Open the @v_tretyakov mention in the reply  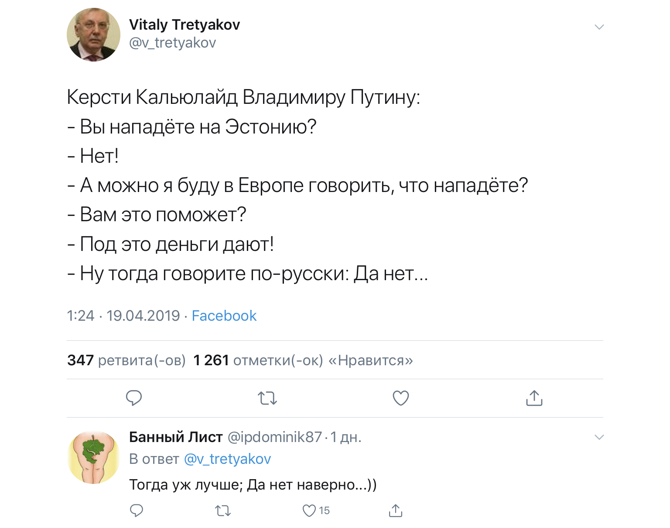click(227, 459)
